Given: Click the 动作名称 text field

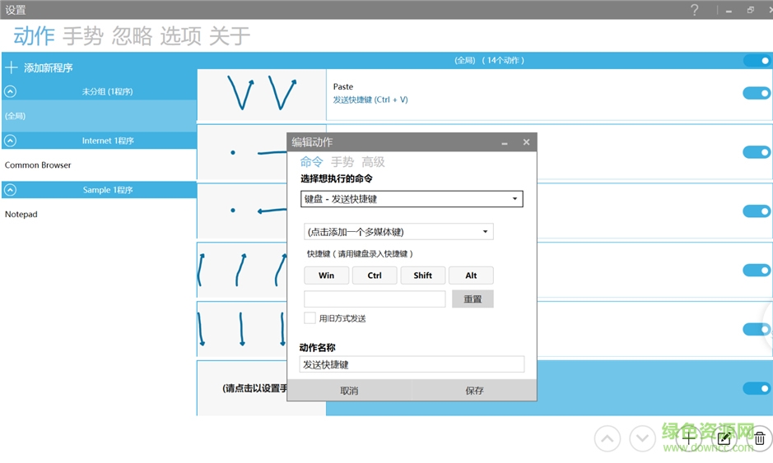Looking at the screenshot, I should tap(412, 364).
